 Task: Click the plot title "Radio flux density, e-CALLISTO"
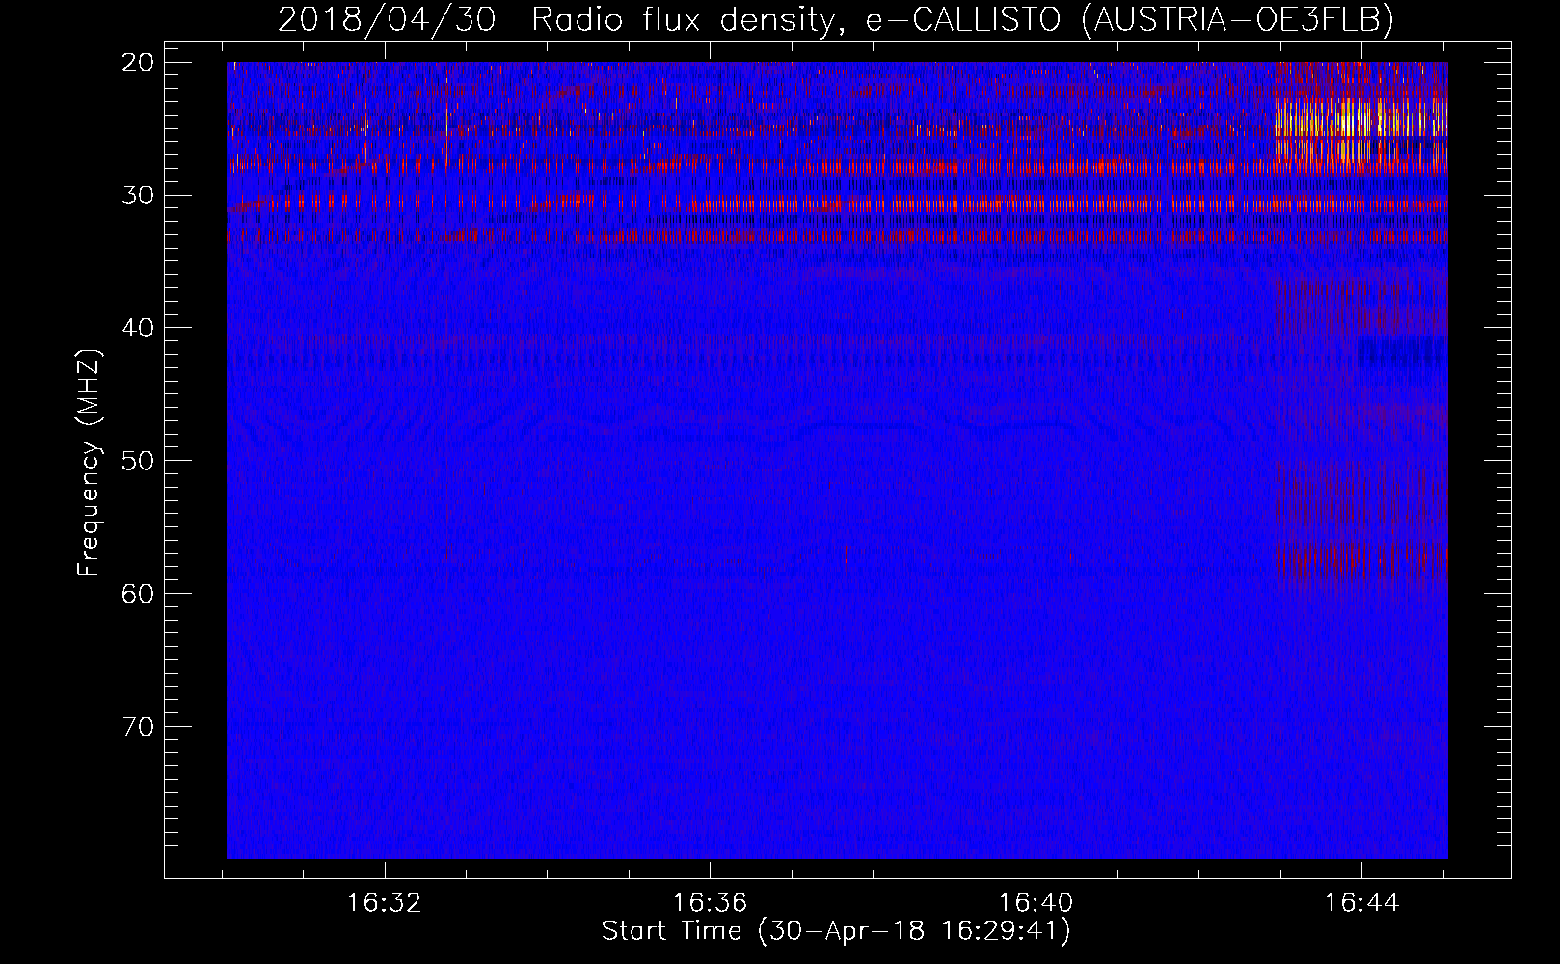click(x=795, y=19)
